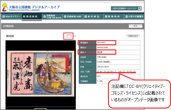Viewport: 171px width, 110px height.
Task: Click the arrow icon beside 資料解説
Action: coord(85,17)
